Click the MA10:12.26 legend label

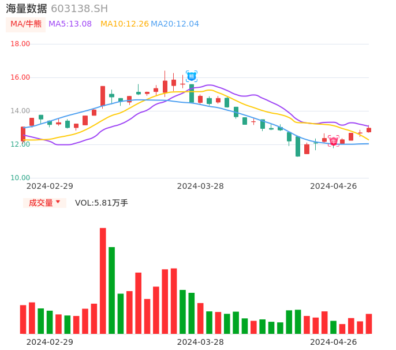(124, 24)
